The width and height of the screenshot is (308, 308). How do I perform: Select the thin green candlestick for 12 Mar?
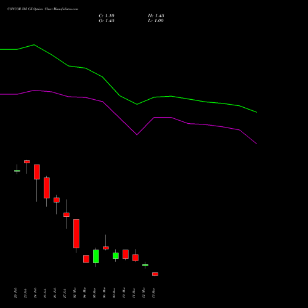(145, 265)
